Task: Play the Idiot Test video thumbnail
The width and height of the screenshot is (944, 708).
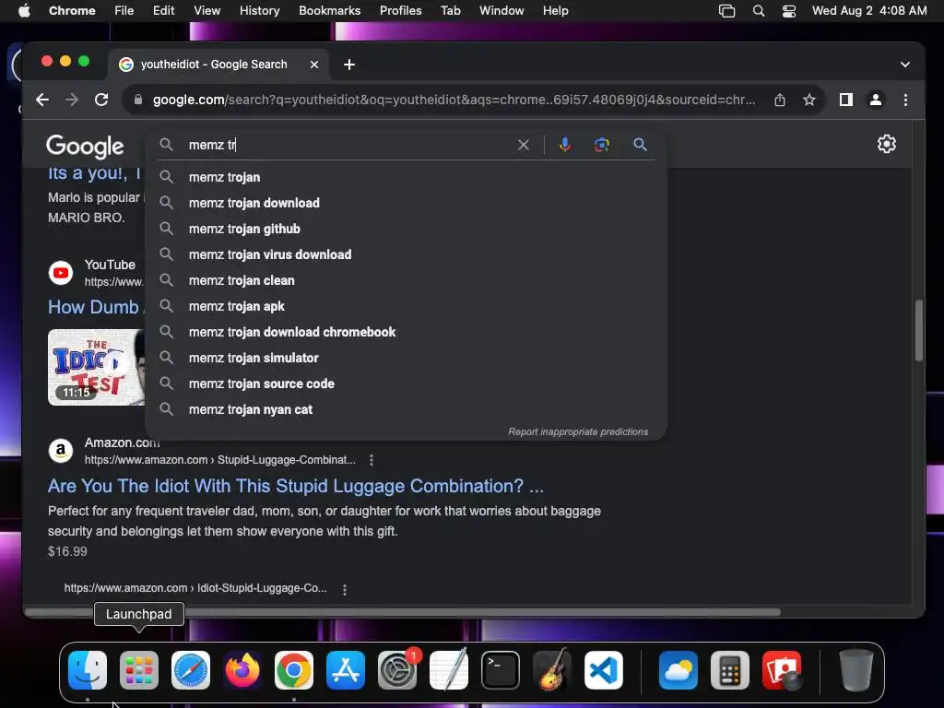Action: [96, 367]
